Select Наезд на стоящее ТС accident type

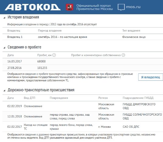tap(36, 127)
